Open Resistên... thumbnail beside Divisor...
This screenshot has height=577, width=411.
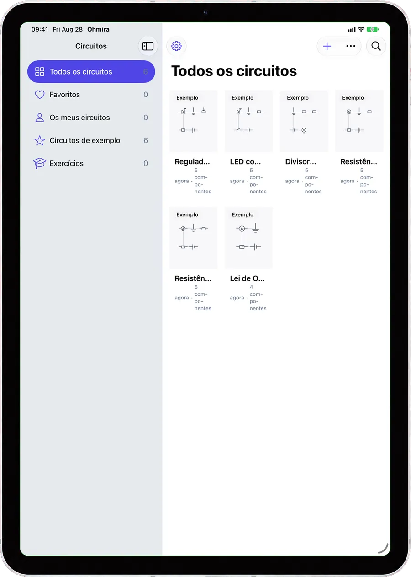[x=359, y=121]
